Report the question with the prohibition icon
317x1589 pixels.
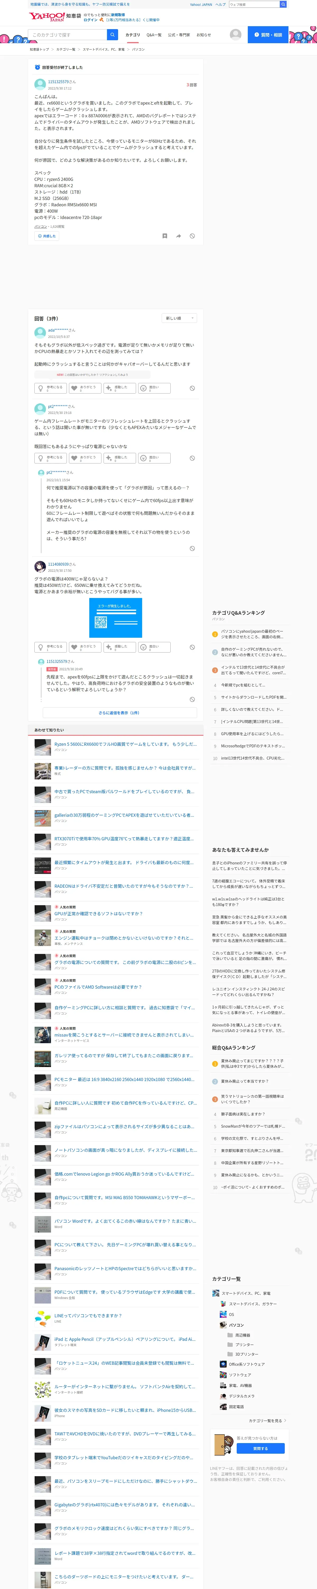[x=192, y=236]
